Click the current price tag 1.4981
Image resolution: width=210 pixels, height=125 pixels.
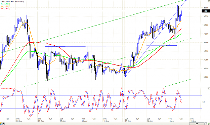tap(206, 11)
